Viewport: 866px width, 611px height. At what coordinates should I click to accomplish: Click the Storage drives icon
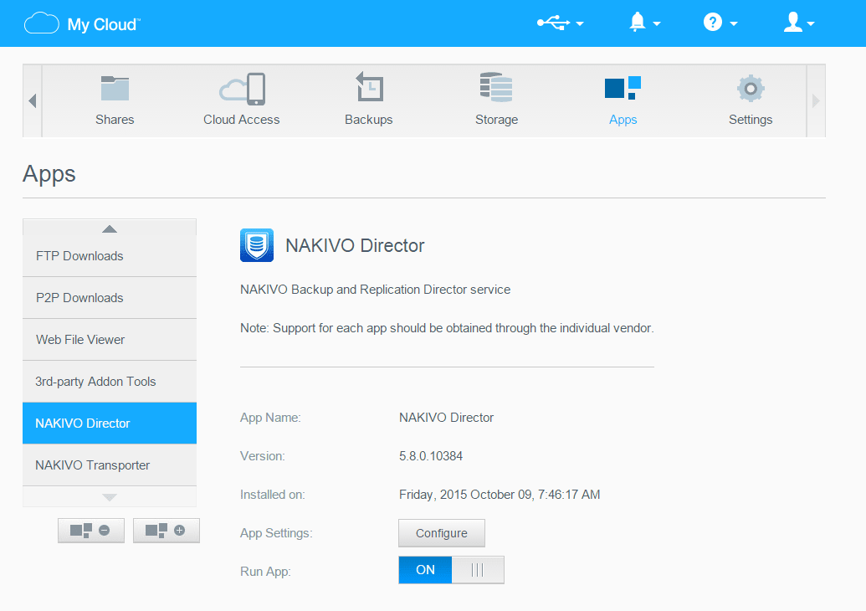(496, 87)
